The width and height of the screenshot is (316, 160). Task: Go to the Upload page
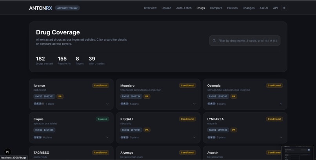click(x=166, y=8)
